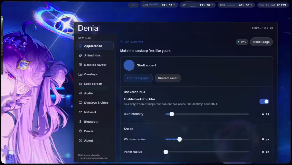This screenshot has width=292, height=165.
Task: Disable the backdrop blur toggle
Action: coord(264,101)
